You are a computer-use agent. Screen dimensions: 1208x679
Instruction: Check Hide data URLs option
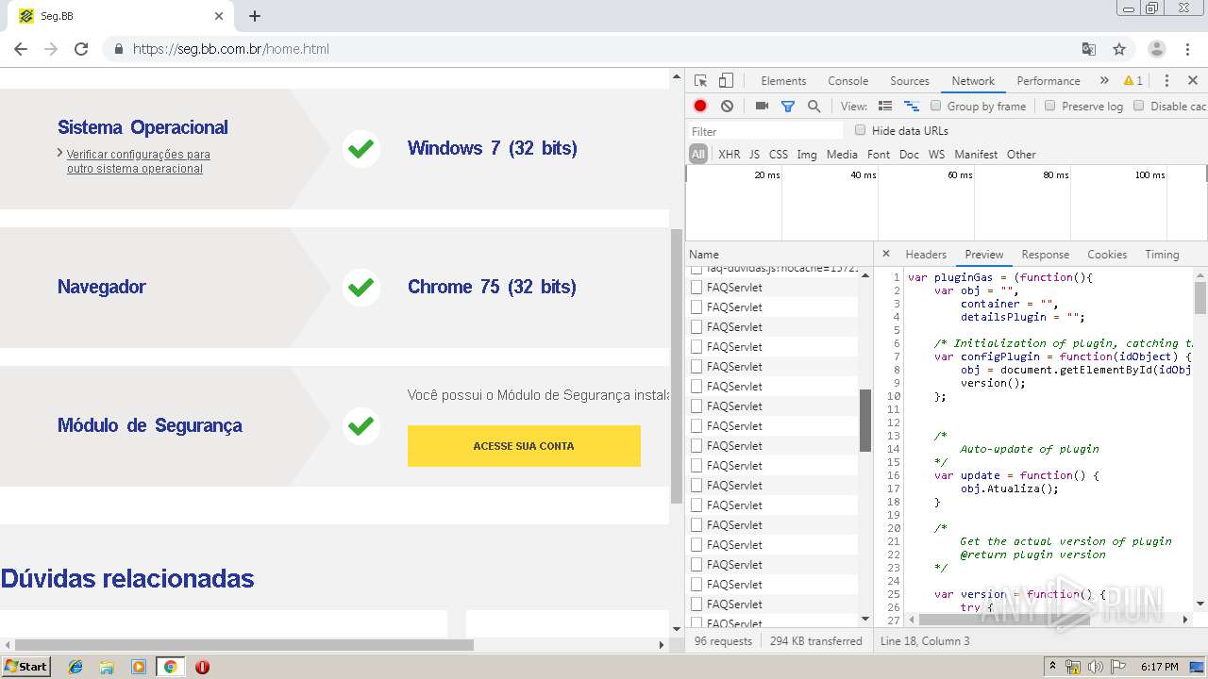click(860, 130)
